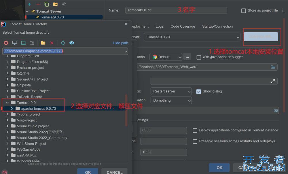Close the Tomcat Home Directory dialog
Image resolution: width=288 pixels, height=174 pixels.
pos(126,24)
